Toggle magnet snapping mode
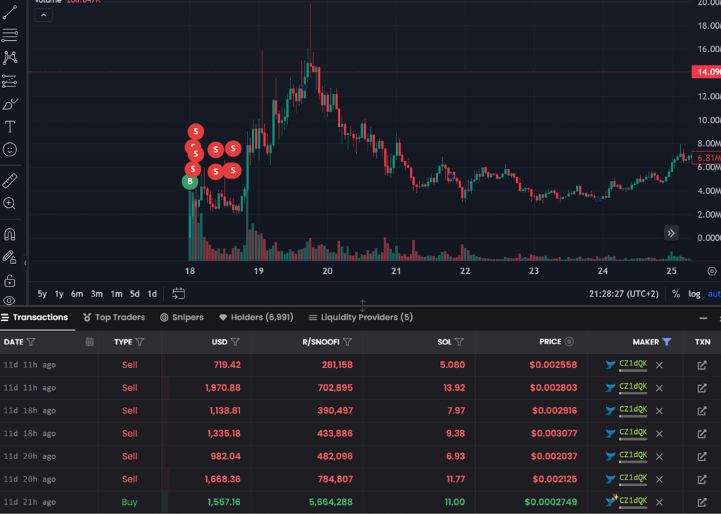721x514 pixels. pos(10,234)
